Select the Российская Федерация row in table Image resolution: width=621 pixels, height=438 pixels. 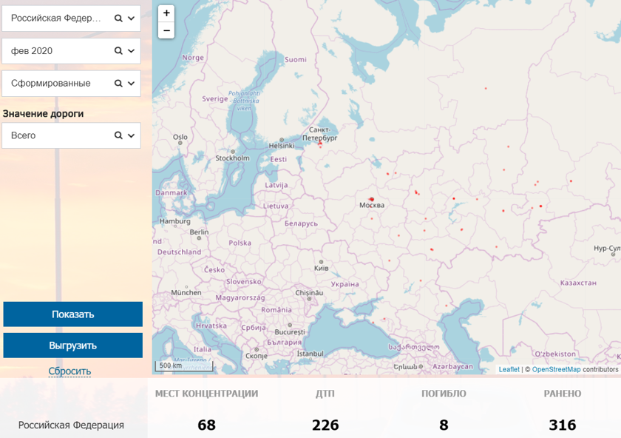pyautogui.click(x=71, y=425)
